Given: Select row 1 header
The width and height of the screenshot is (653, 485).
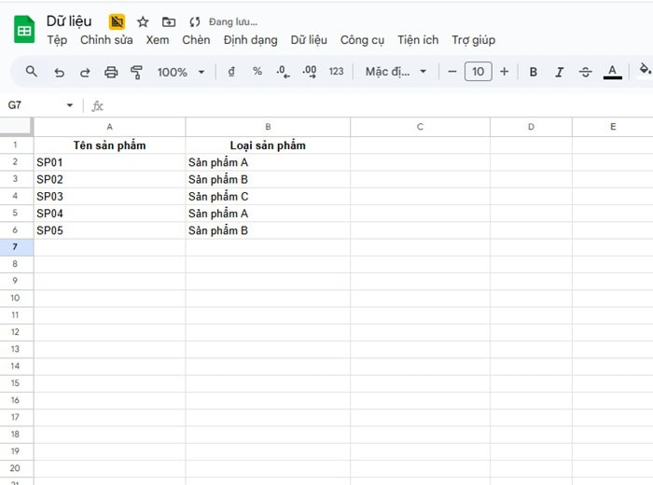Looking at the screenshot, I should (16, 145).
